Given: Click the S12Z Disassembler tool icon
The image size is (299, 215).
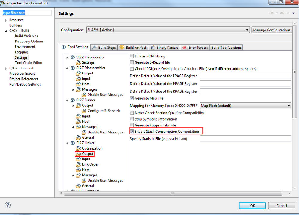Looking at the screenshot, I should pos(72,68).
